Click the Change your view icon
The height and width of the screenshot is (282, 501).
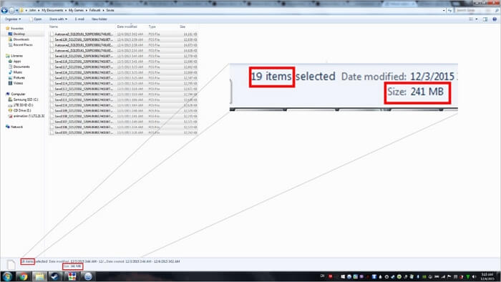pos(471,19)
